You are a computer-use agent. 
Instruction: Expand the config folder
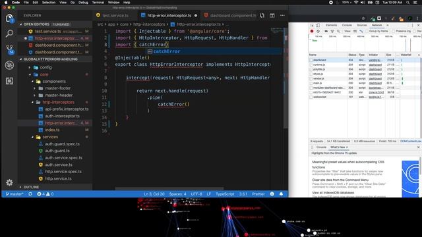pyautogui.click(x=30, y=67)
